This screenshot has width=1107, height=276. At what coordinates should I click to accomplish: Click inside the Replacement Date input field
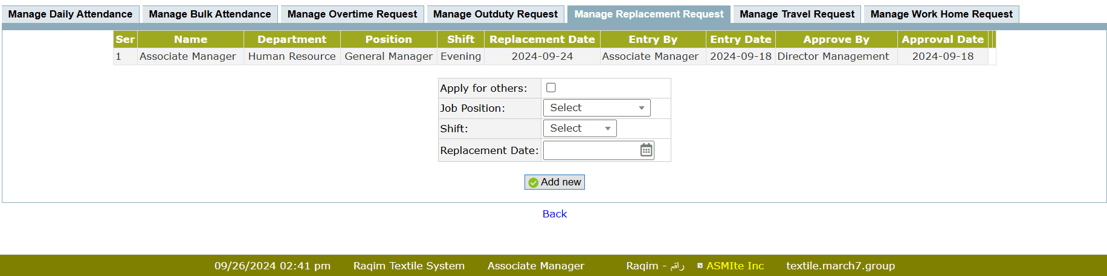coord(590,150)
